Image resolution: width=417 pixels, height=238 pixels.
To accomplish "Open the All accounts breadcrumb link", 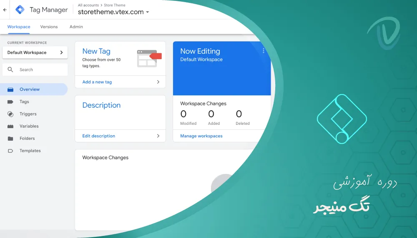I will pyautogui.click(x=88, y=5).
